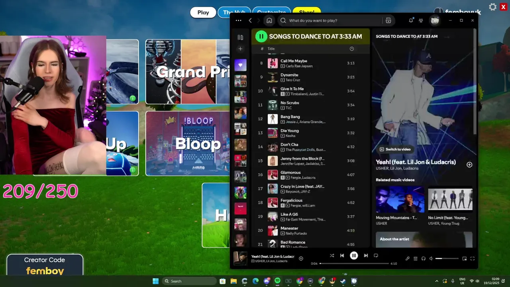Open Steam from taskbar
Screen dimensions: 510x287
343,281
